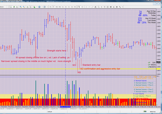Select the active M5 timeframe button
Viewport: 162px width, 114px height.
point(53,7)
